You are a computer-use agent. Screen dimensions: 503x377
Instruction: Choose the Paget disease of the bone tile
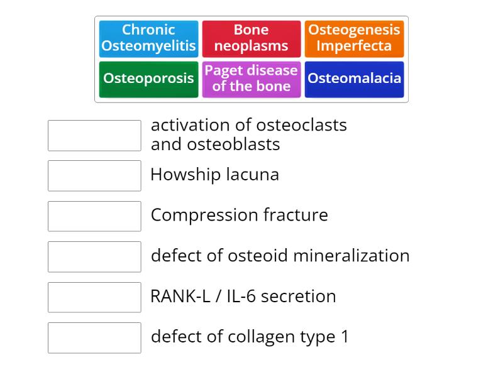pos(251,79)
